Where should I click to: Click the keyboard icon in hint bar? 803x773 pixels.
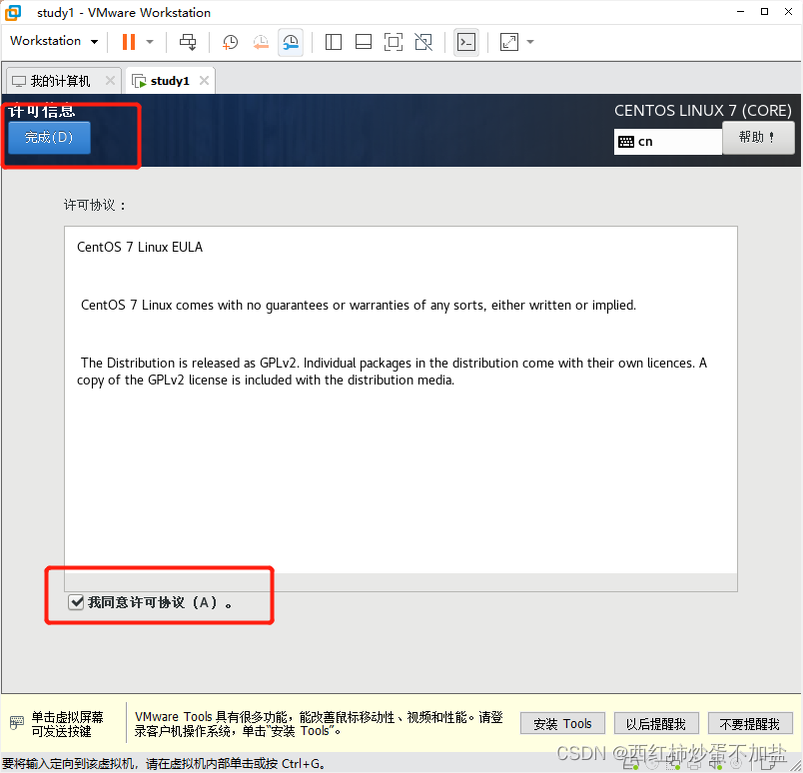point(16,723)
